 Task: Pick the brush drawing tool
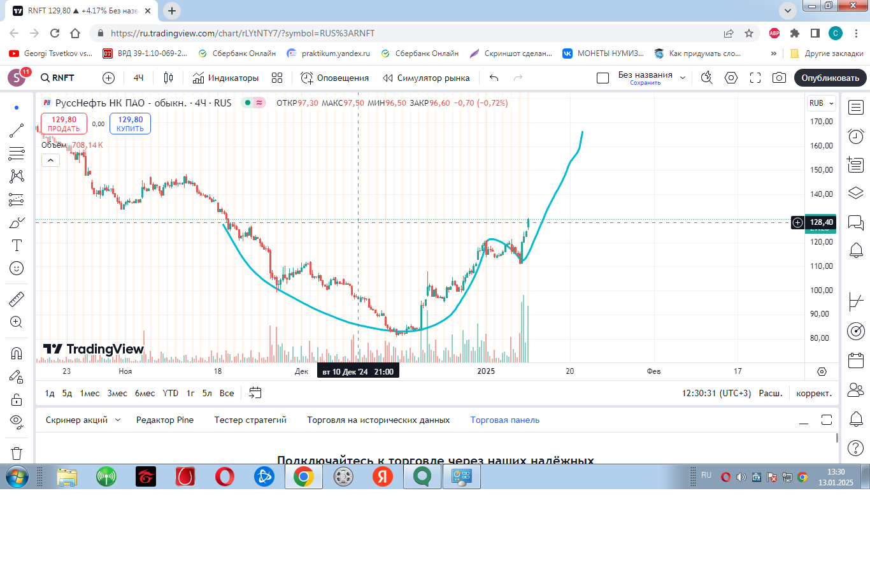click(x=17, y=222)
